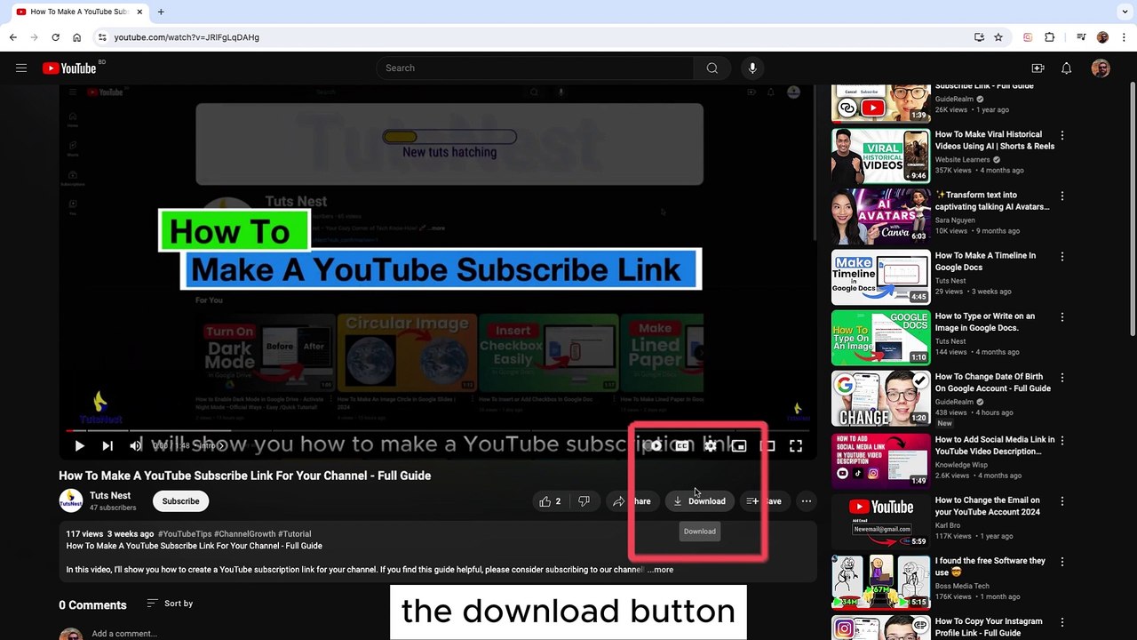Open player settings gear
The height and width of the screenshot is (640, 1137).
(x=710, y=446)
